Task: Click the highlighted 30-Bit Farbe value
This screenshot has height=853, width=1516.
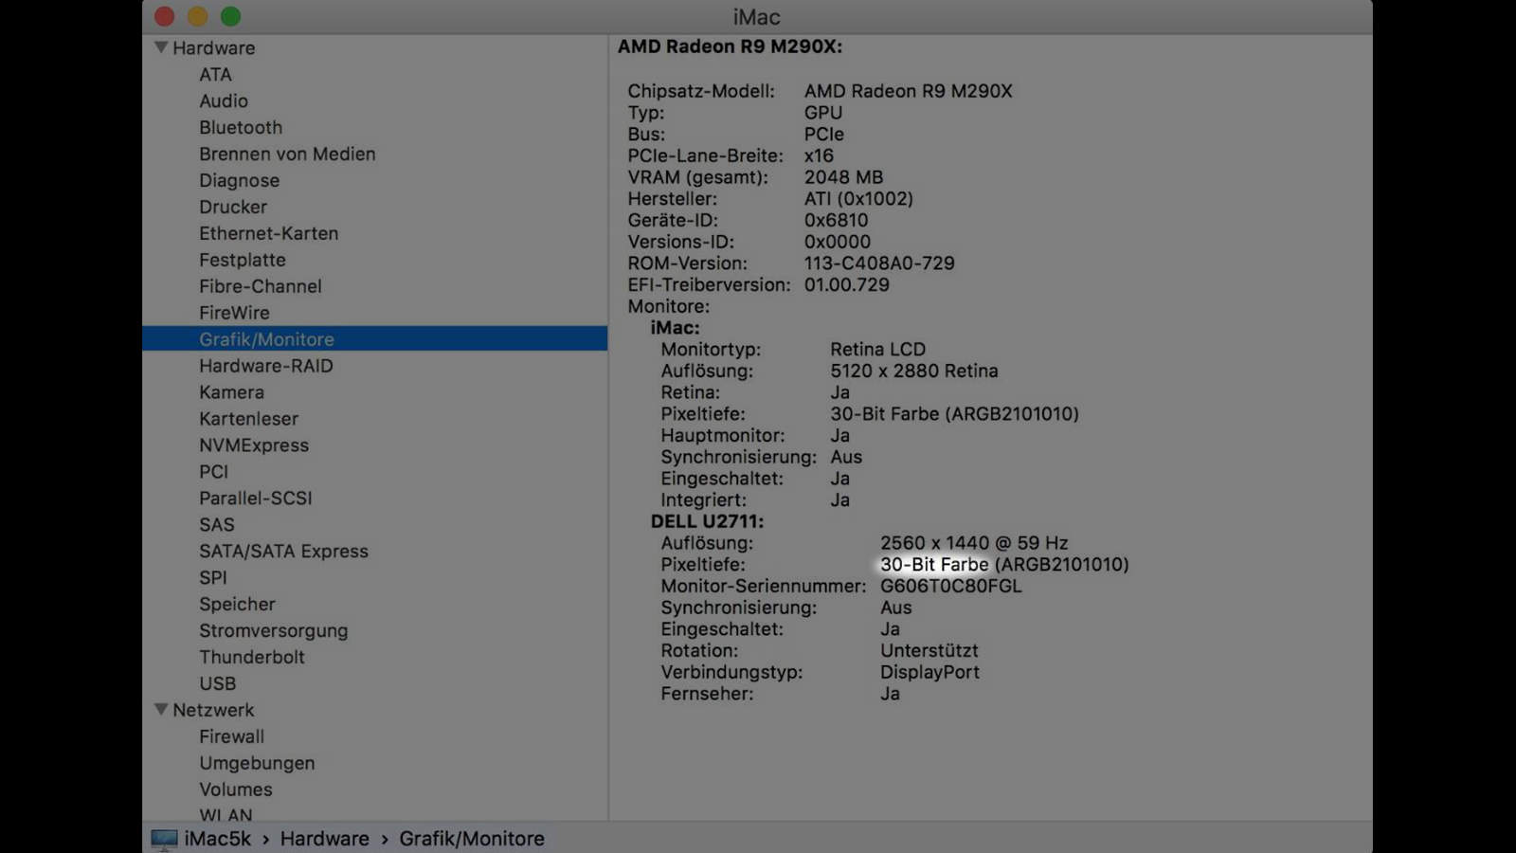Action: (x=934, y=565)
